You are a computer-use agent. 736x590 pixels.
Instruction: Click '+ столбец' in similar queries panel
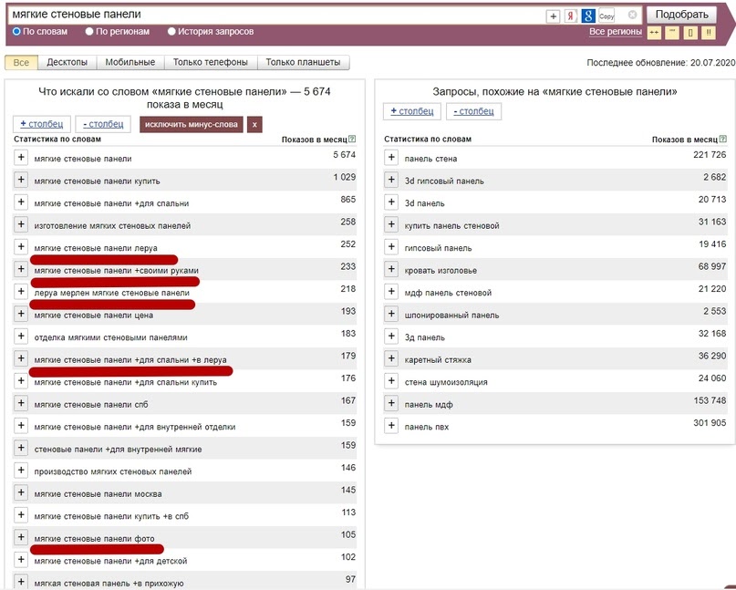(412, 111)
